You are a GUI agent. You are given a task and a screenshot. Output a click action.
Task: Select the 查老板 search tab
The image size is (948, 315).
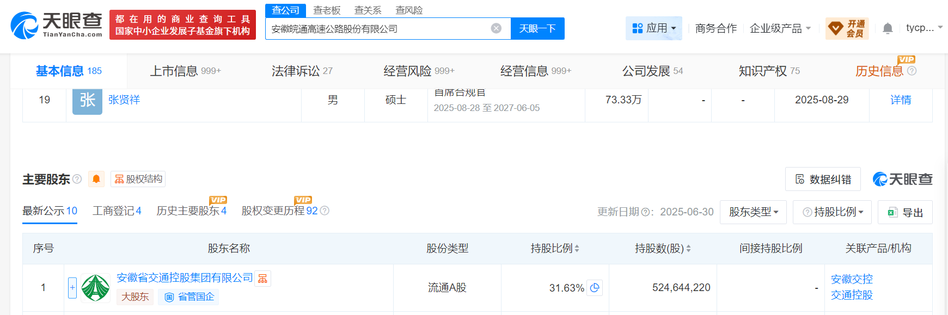tap(327, 10)
